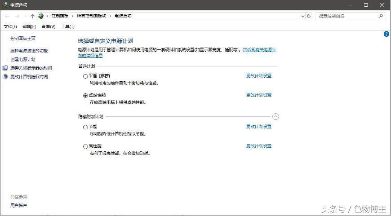This screenshot has height=216, width=391.
Task: Click the search magnifier icon
Action: click(381, 16)
